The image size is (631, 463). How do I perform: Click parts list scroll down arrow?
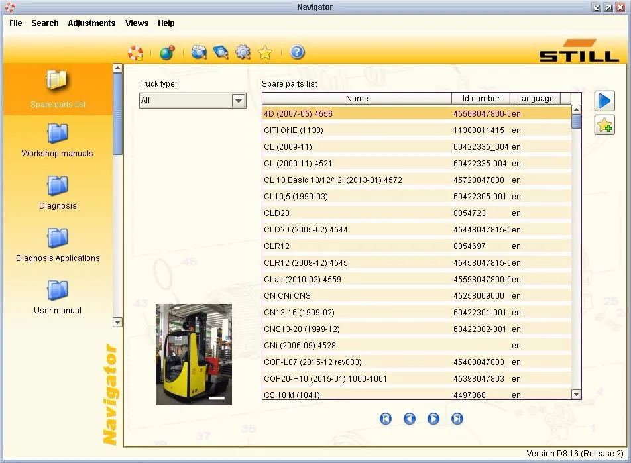(576, 395)
